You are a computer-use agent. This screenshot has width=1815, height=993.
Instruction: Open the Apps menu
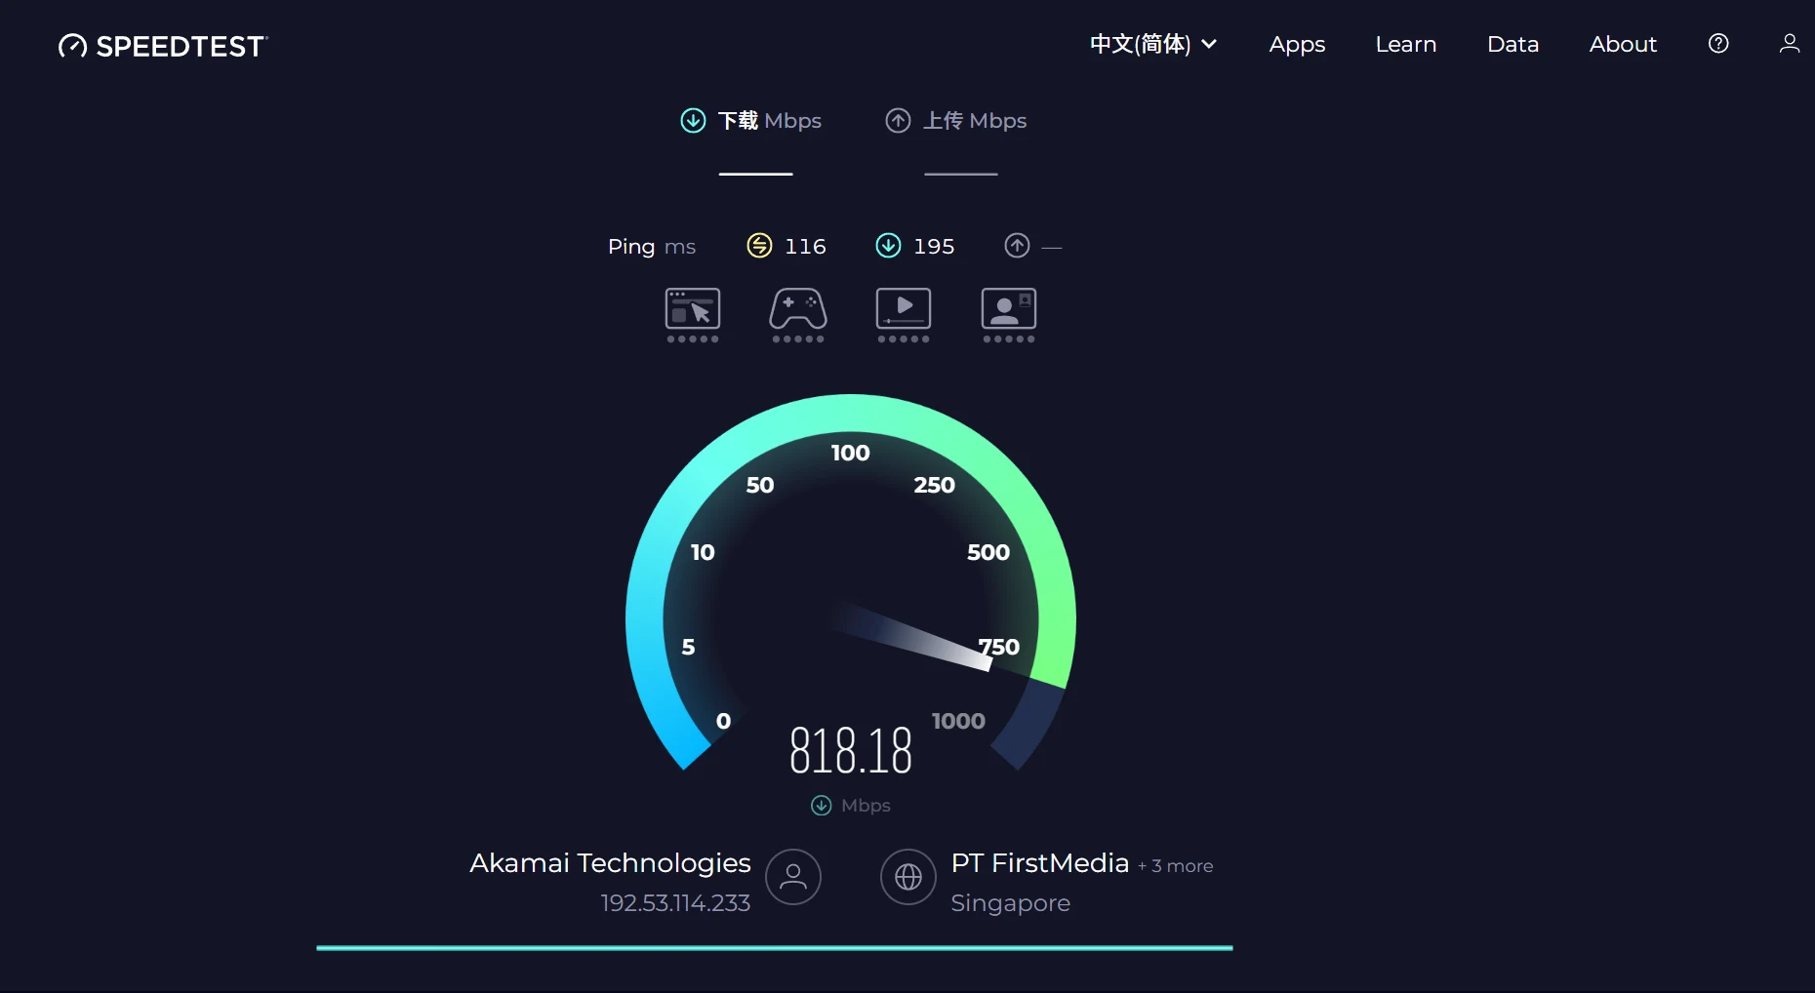1297,44
